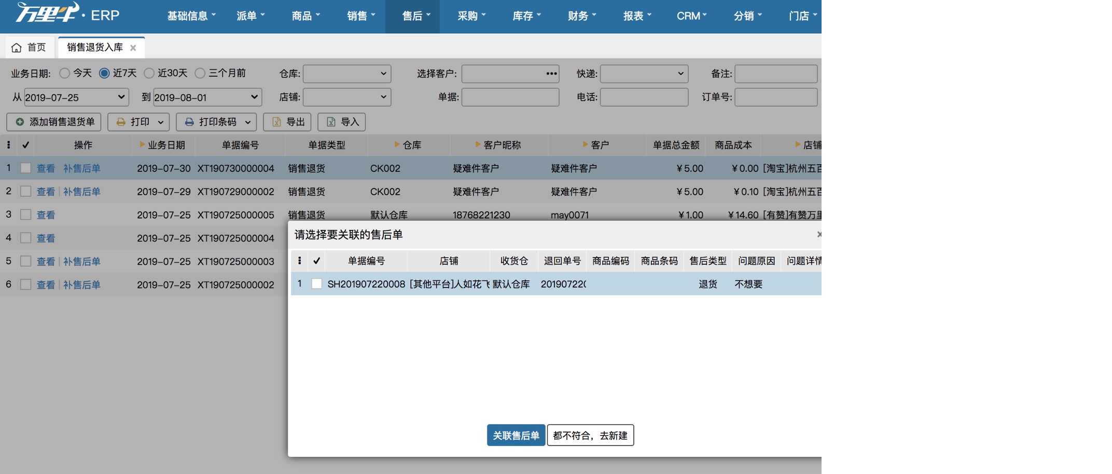Click 查看 link for XT190725000002
Image resolution: width=1112 pixels, height=474 pixels.
coord(46,285)
